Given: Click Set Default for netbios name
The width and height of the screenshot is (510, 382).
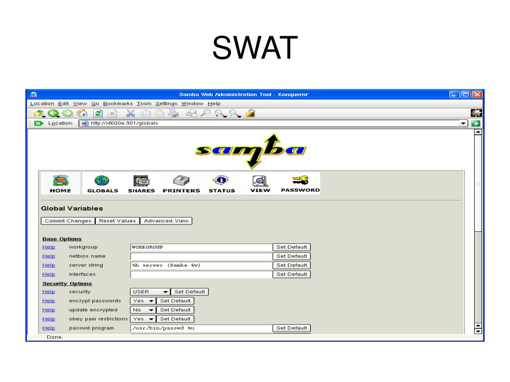Looking at the screenshot, I should 291,256.
